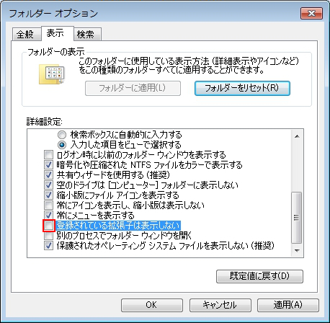The width and height of the screenshot is (330, 323).
Task: Switch to the 全般 tab
Action: click(x=25, y=34)
